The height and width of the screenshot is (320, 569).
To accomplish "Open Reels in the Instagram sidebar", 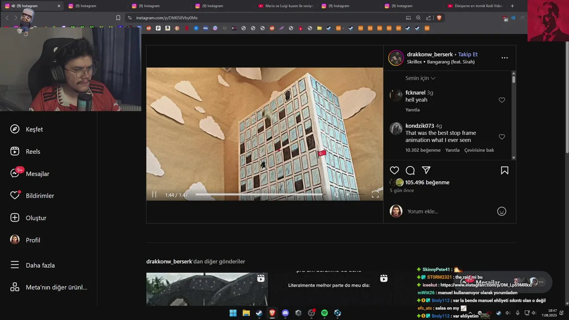I will [25, 152].
